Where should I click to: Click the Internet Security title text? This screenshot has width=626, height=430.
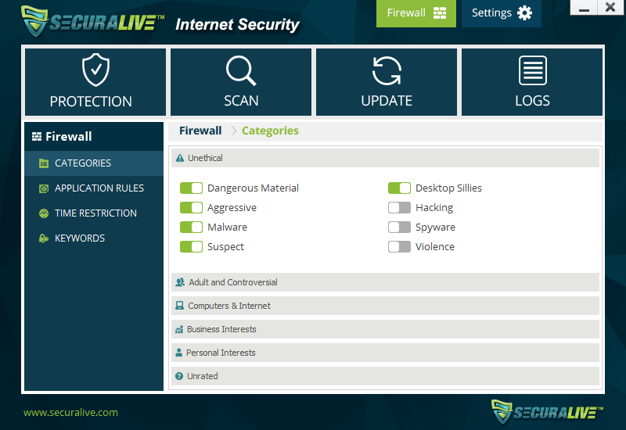coord(238,25)
